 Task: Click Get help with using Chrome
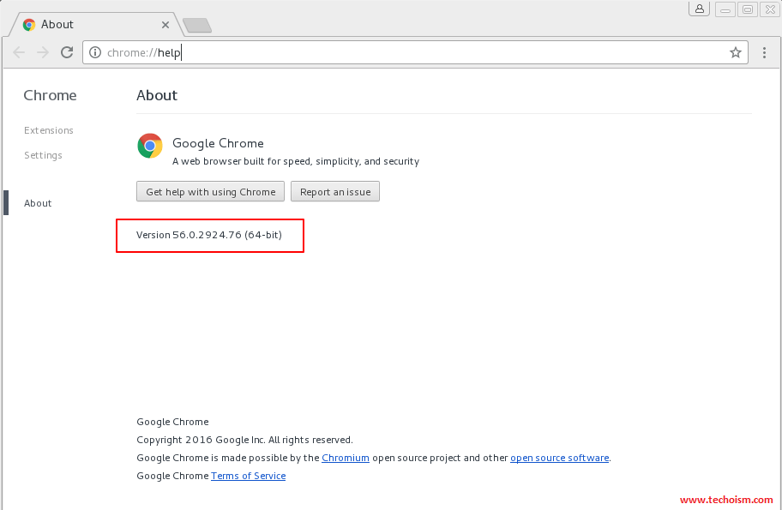(x=210, y=191)
